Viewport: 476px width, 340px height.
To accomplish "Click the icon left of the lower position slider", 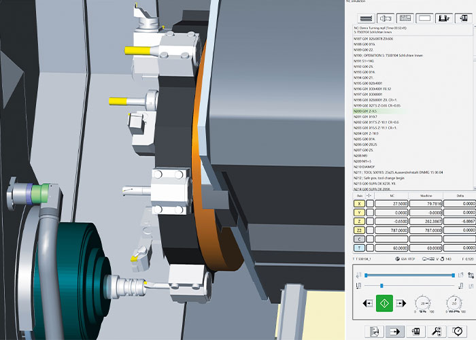I will [358, 286].
